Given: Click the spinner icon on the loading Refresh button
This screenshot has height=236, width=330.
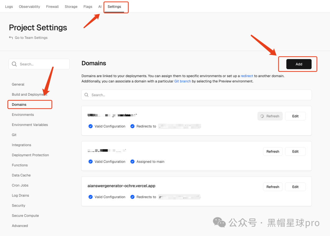Looking at the screenshot, I should [x=262, y=116].
